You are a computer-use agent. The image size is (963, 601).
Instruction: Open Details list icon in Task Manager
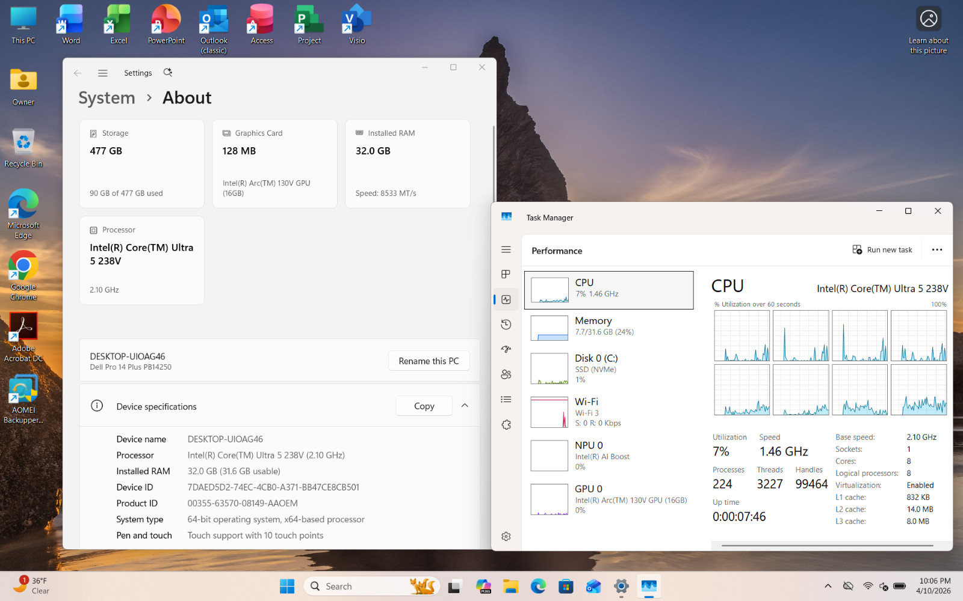coord(506,399)
